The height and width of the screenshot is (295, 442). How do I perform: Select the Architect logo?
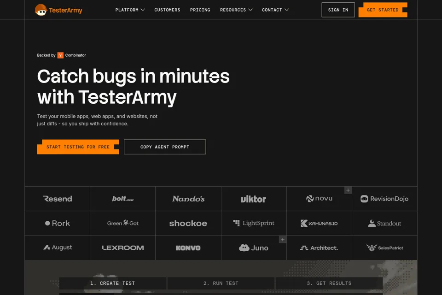(x=319, y=248)
